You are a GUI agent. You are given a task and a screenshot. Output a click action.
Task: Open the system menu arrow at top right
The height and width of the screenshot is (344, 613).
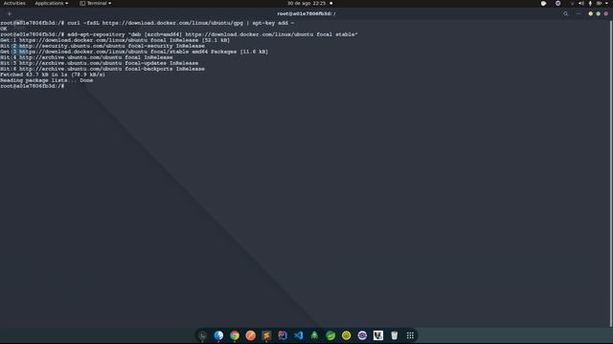606,3
